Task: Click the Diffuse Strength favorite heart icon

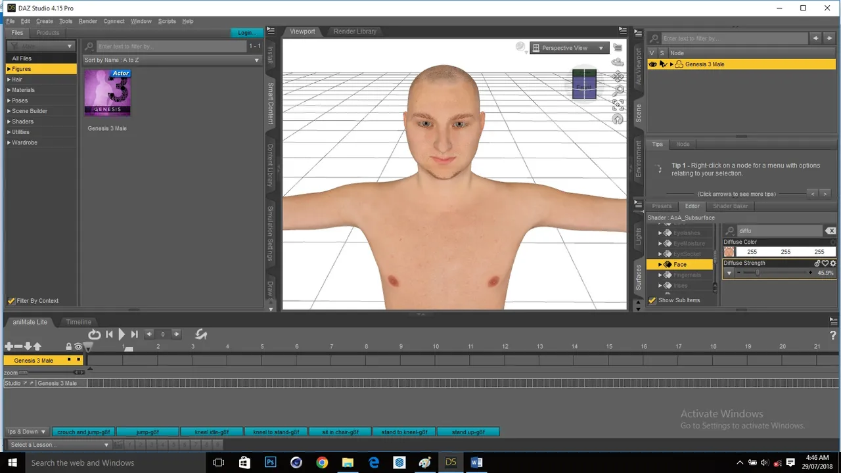Action: pos(825,263)
